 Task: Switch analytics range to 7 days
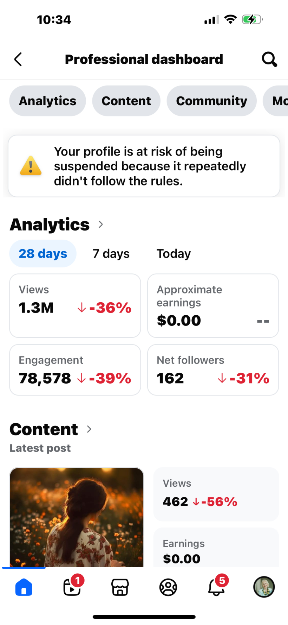pyautogui.click(x=111, y=253)
